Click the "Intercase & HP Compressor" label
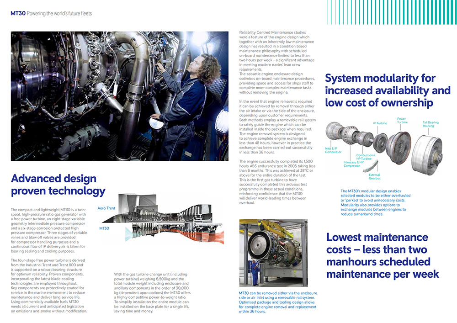This screenshot has height=323, width=457. pos(354,164)
